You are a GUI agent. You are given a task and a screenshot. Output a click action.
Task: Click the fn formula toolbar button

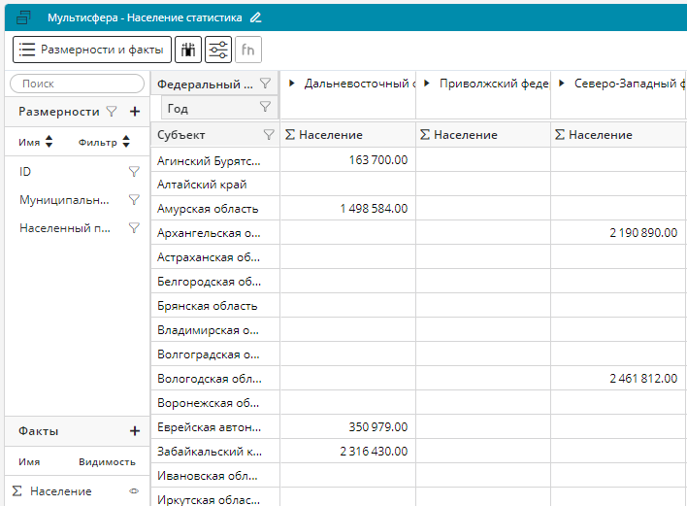click(x=248, y=50)
